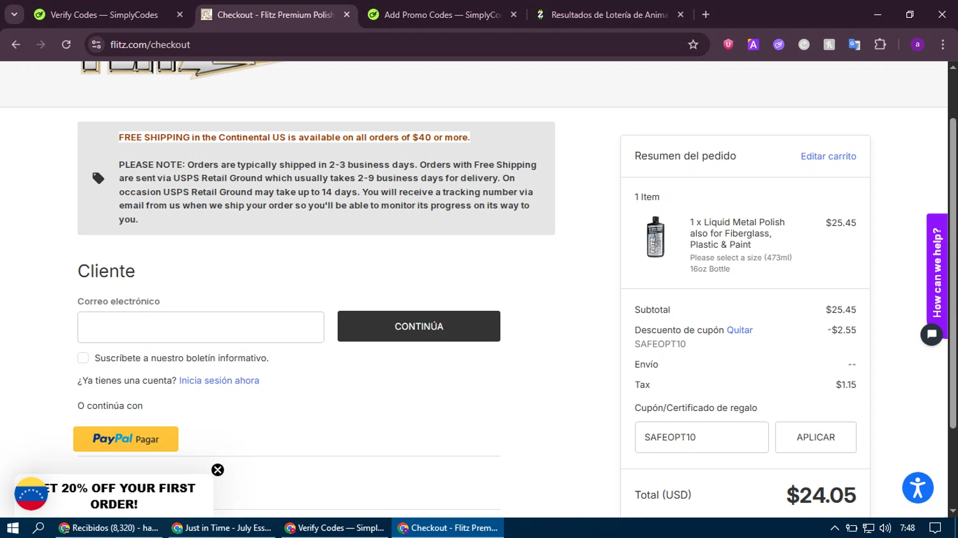The width and height of the screenshot is (958, 538).
Task: Open the Extensions puzzle-piece menu
Action: [880, 45]
